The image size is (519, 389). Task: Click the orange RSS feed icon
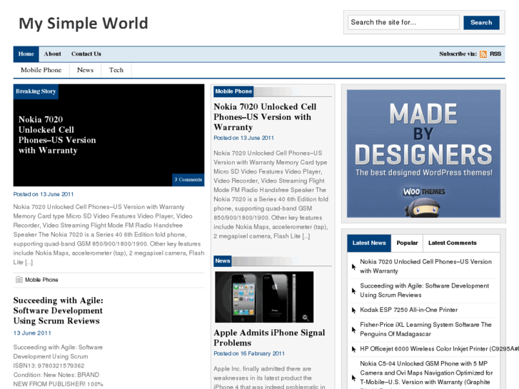[x=483, y=54]
